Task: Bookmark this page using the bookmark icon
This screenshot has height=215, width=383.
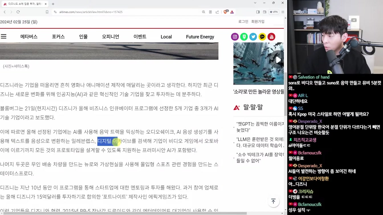Action: (47, 12)
